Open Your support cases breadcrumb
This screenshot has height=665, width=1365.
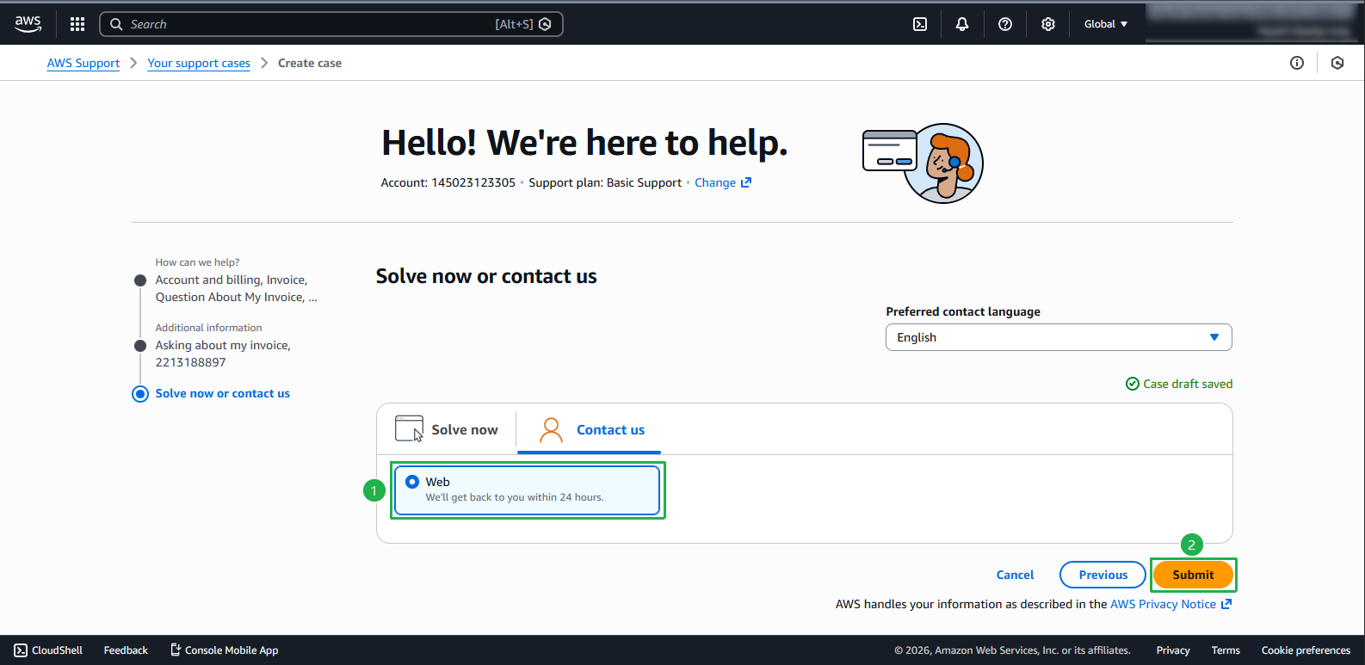pos(199,63)
